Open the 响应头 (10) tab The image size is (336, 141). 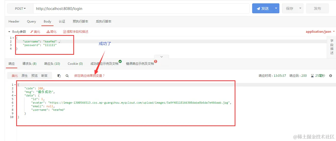(x=52, y=64)
